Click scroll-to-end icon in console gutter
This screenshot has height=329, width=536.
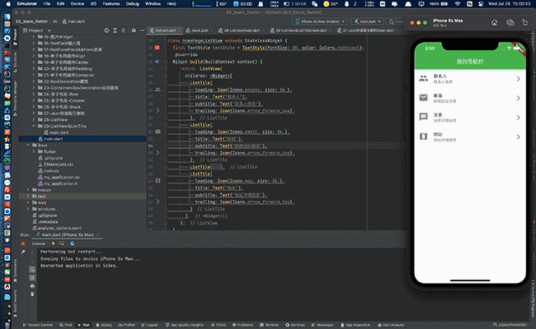tap(32, 278)
